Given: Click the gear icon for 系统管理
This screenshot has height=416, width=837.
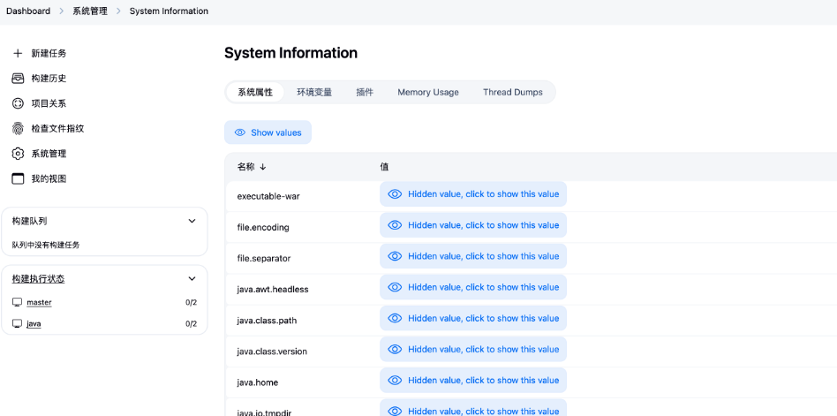Looking at the screenshot, I should [x=18, y=154].
